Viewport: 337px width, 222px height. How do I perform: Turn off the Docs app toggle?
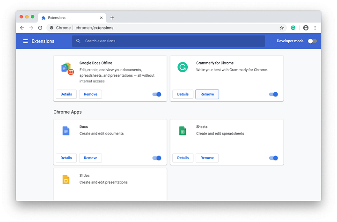point(157,158)
